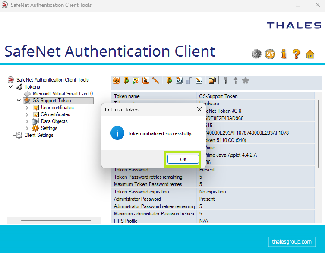The height and width of the screenshot is (253, 325).
Task: Collapse the Tokens tree node
Action: (10, 87)
